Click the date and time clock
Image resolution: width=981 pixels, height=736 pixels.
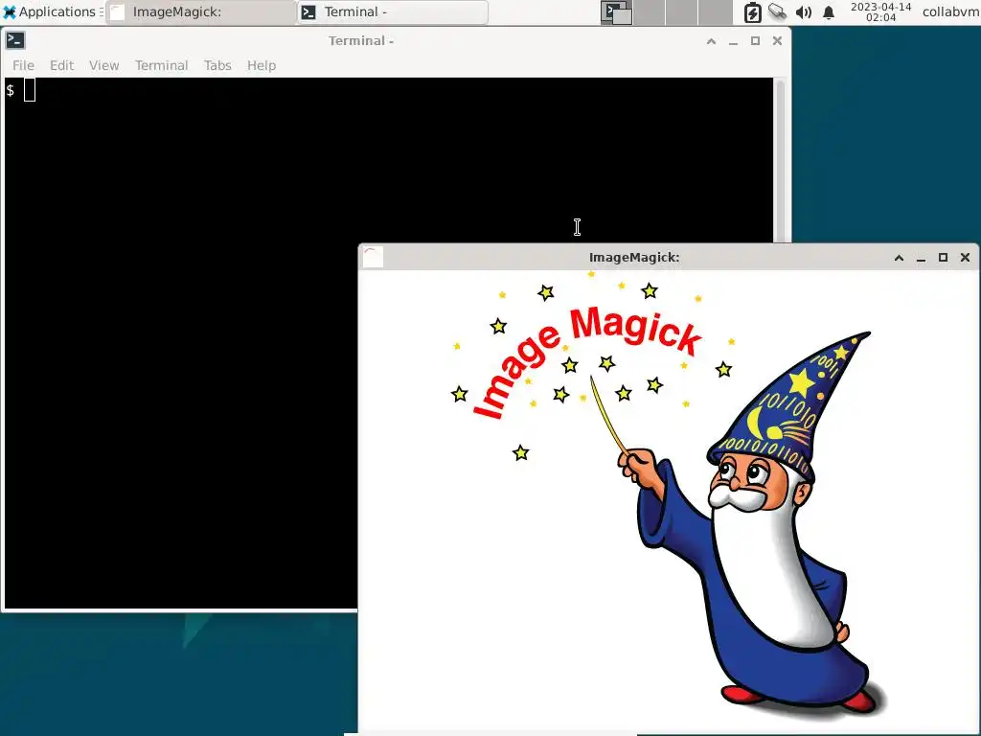coord(881,11)
